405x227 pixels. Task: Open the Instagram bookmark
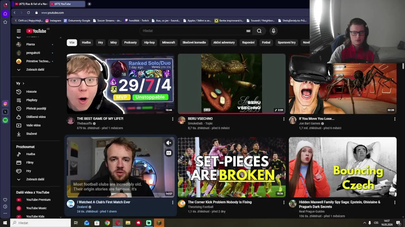point(53,20)
